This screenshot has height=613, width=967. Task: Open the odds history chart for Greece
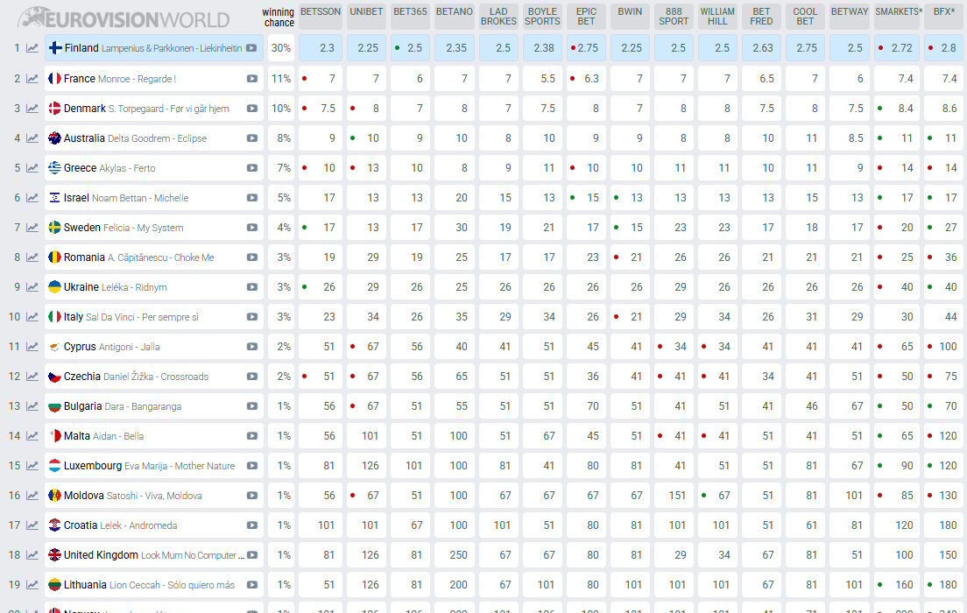[x=32, y=168]
